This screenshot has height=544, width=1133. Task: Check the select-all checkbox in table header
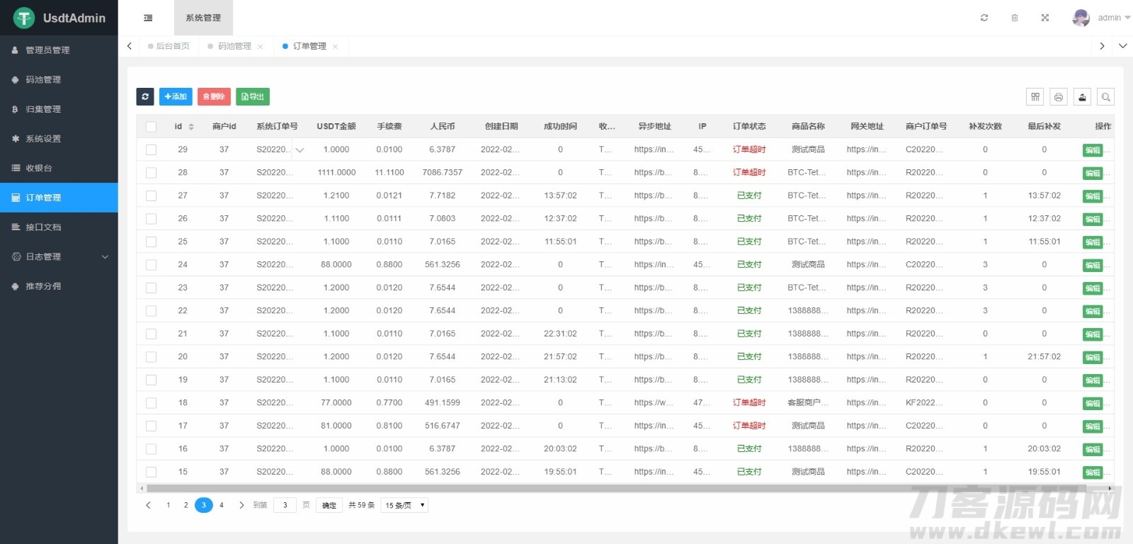coord(151,127)
